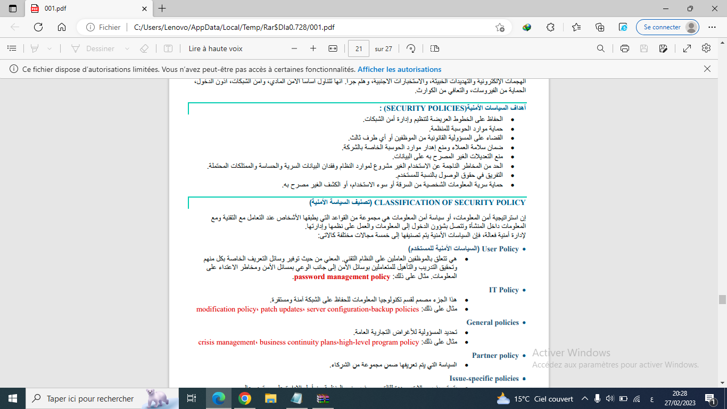Open the PDF table of contents panel
727x409 pixels.
pos(12,48)
